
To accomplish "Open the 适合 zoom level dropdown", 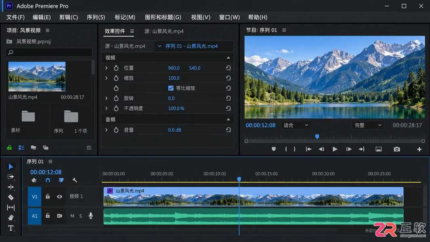I will click(296, 125).
